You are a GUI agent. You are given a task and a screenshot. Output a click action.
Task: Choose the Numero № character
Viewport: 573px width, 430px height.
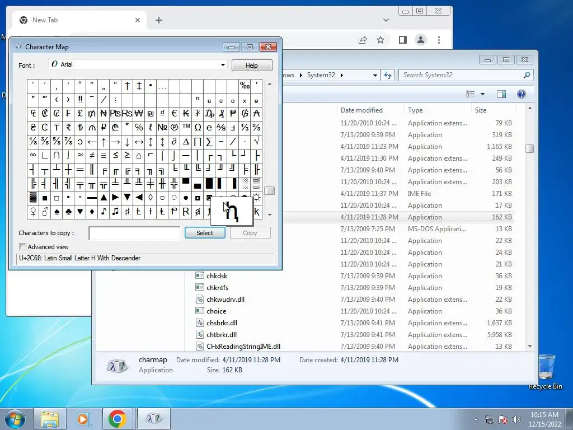pos(162,127)
